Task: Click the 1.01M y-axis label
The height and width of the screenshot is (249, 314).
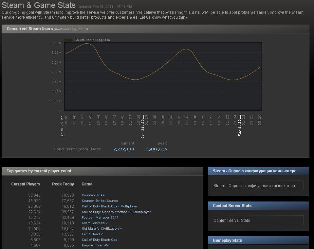Action: click(56, 91)
